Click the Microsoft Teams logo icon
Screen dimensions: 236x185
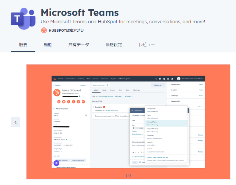(23, 18)
